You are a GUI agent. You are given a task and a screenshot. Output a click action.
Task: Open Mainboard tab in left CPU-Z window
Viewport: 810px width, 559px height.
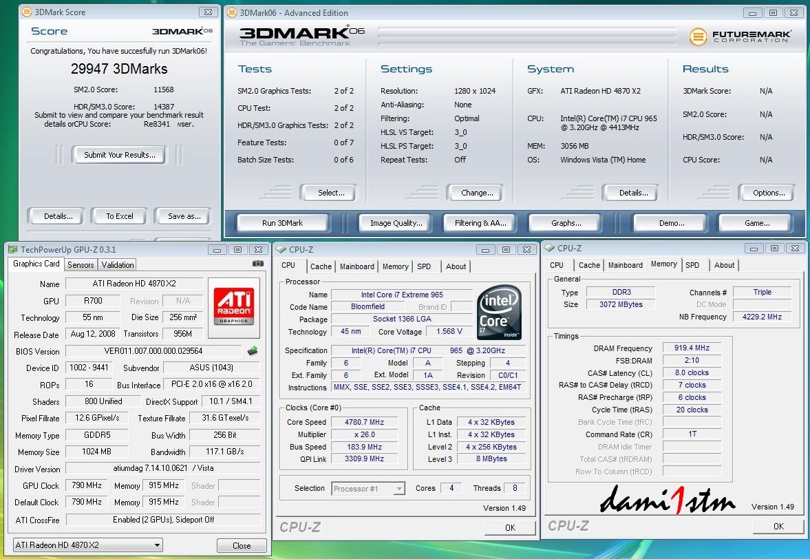(x=357, y=266)
